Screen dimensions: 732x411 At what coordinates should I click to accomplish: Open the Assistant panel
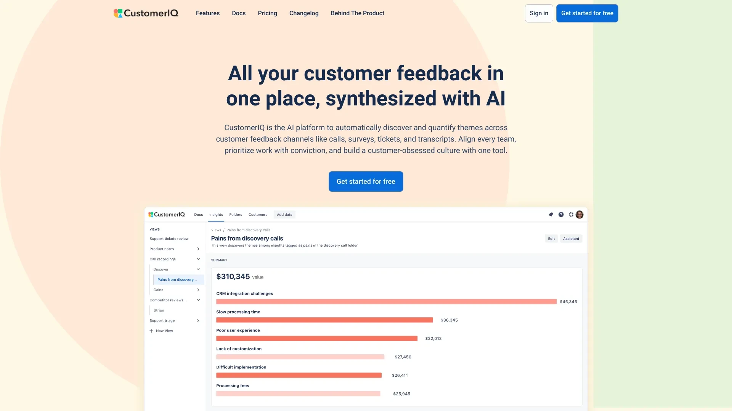point(571,238)
